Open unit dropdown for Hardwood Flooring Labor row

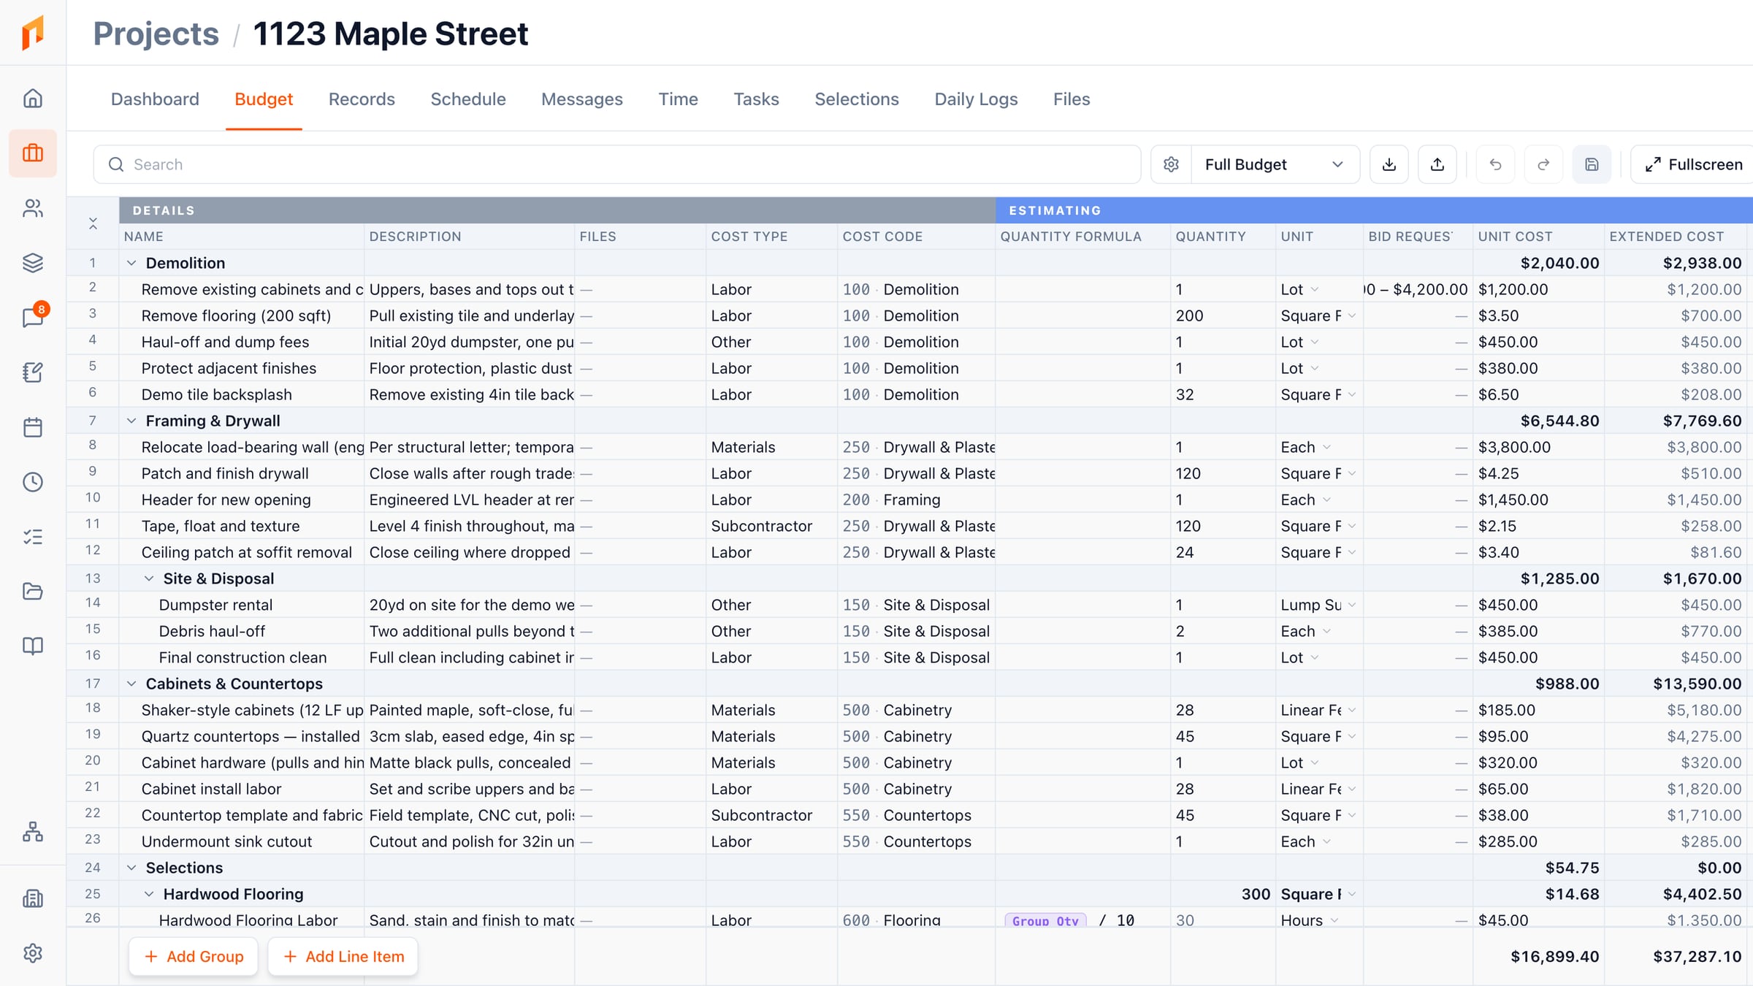coord(1334,920)
